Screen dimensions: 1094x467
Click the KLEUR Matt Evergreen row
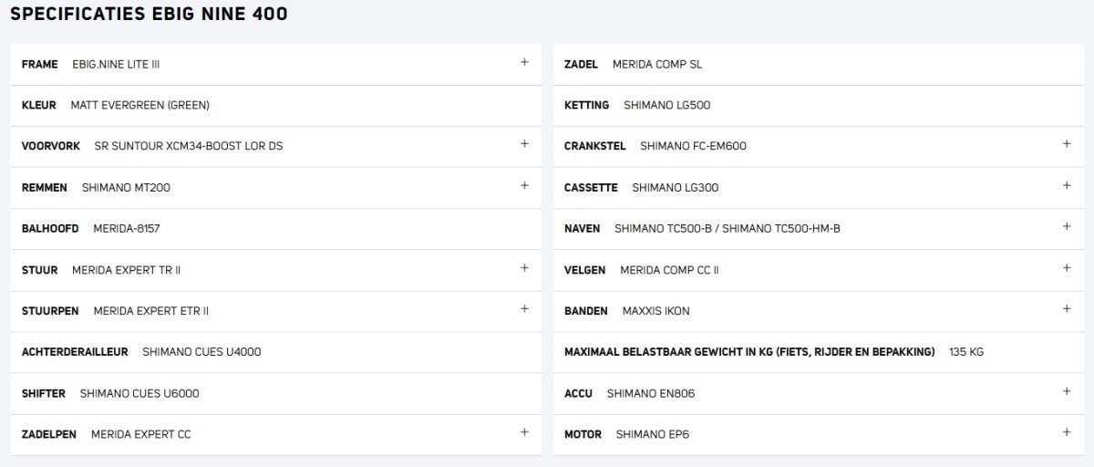click(x=275, y=106)
